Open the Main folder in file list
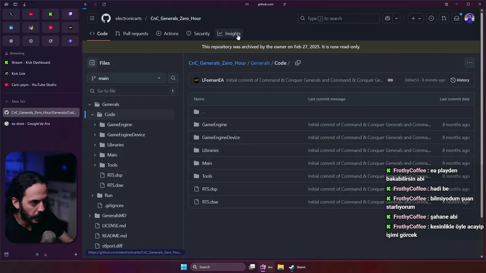The width and height of the screenshot is (486, 273). (x=207, y=163)
